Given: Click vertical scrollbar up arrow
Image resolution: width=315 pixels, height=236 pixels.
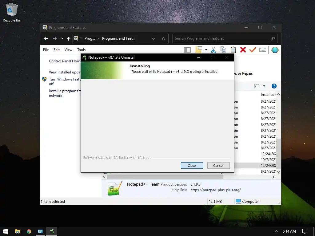Looking at the screenshot, I should [278, 94].
